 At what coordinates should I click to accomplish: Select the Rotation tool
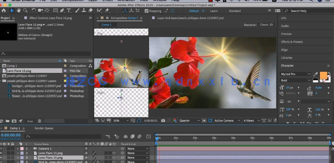click(x=34, y=10)
